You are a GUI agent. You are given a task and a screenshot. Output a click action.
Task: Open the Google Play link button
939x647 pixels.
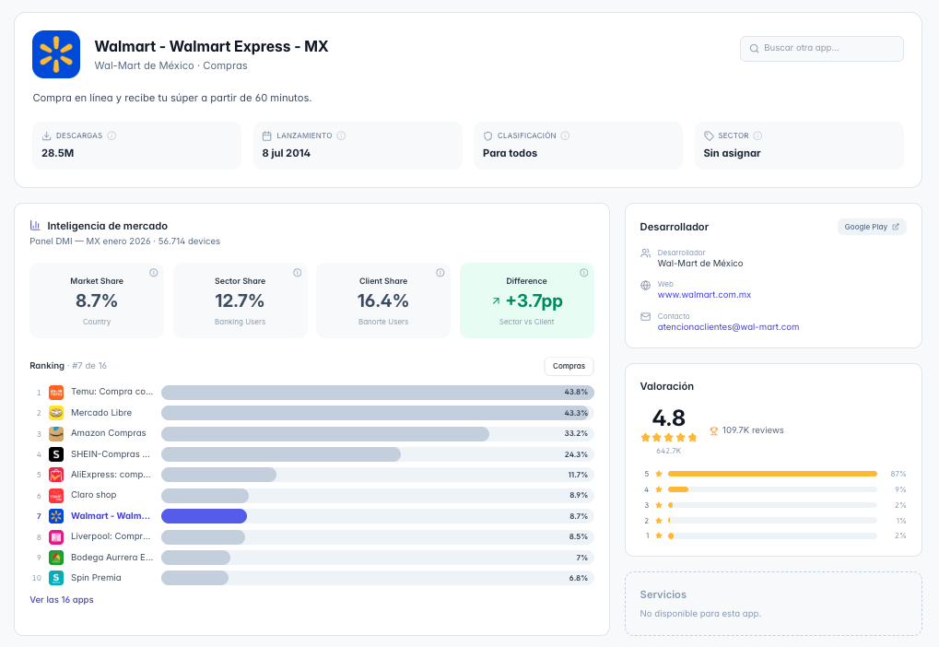872,227
